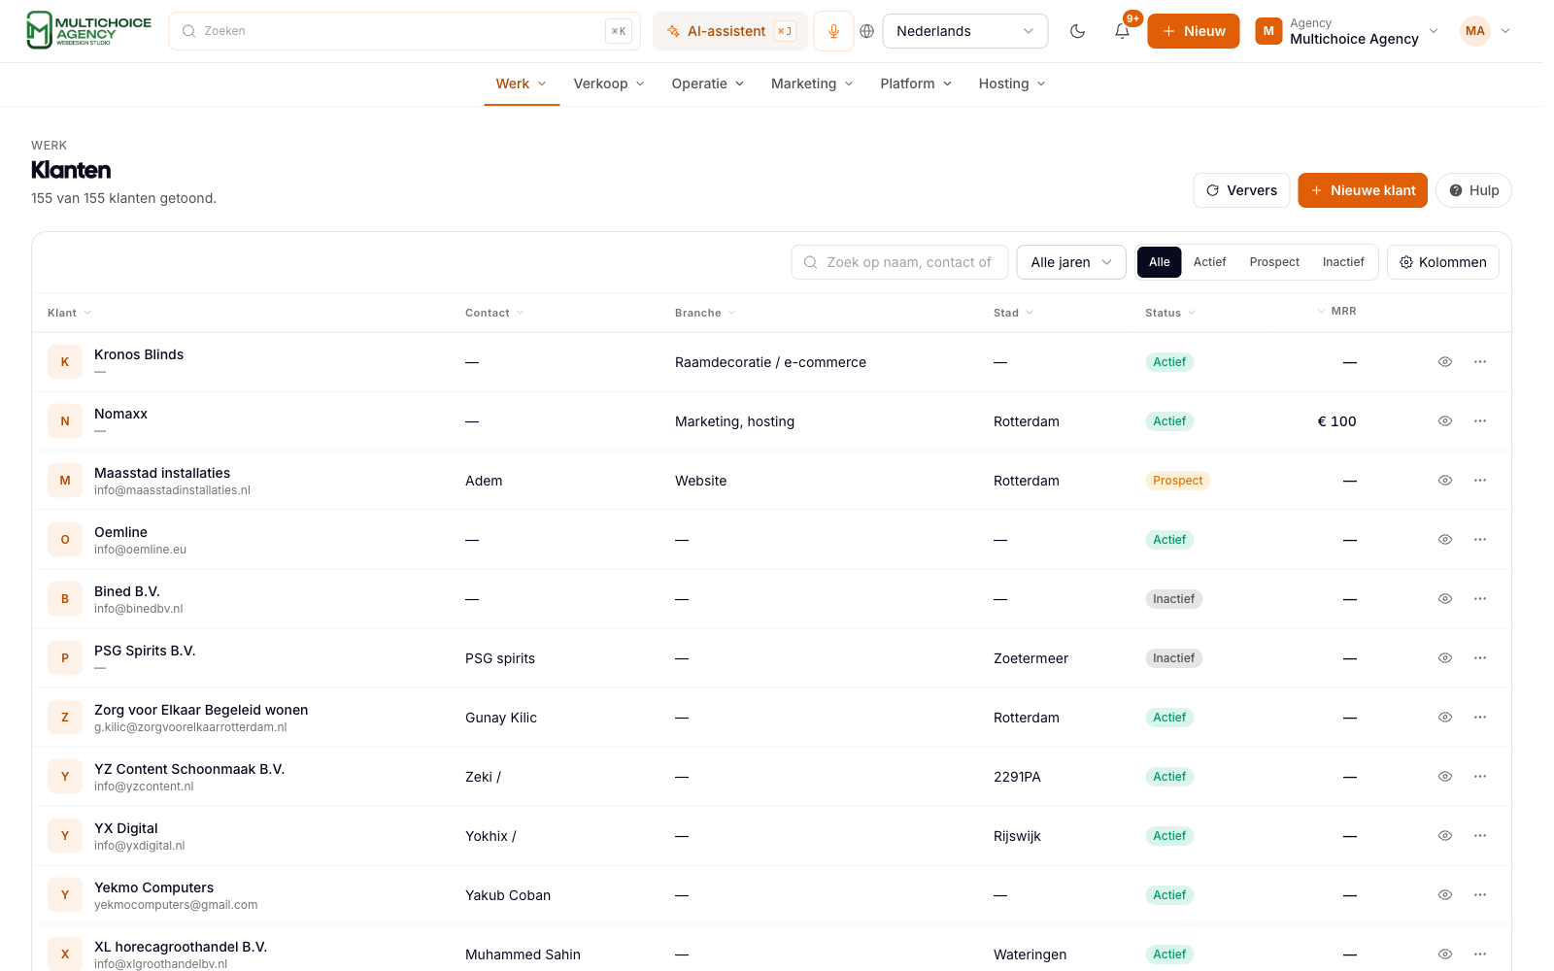Click the Ververs refresh button
The height and width of the screenshot is (971, 1554).
click(x=1241, y=190)
